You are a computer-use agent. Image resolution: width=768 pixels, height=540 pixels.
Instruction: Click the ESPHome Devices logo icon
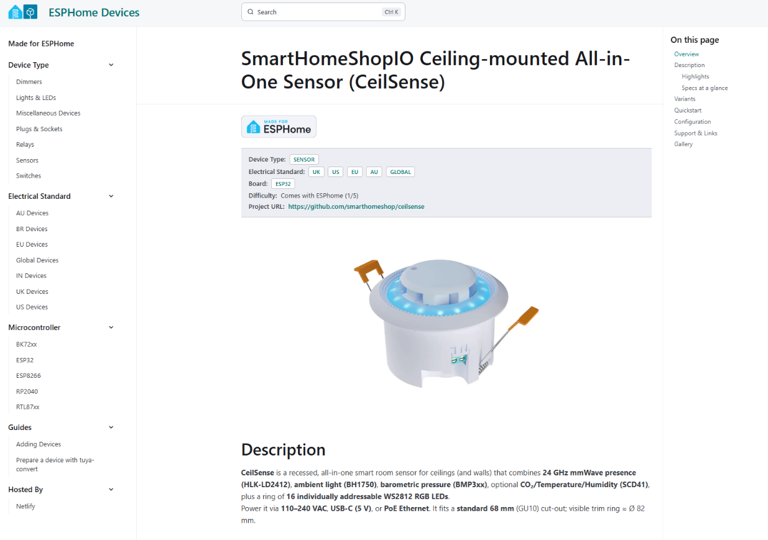tap(23, 12)
